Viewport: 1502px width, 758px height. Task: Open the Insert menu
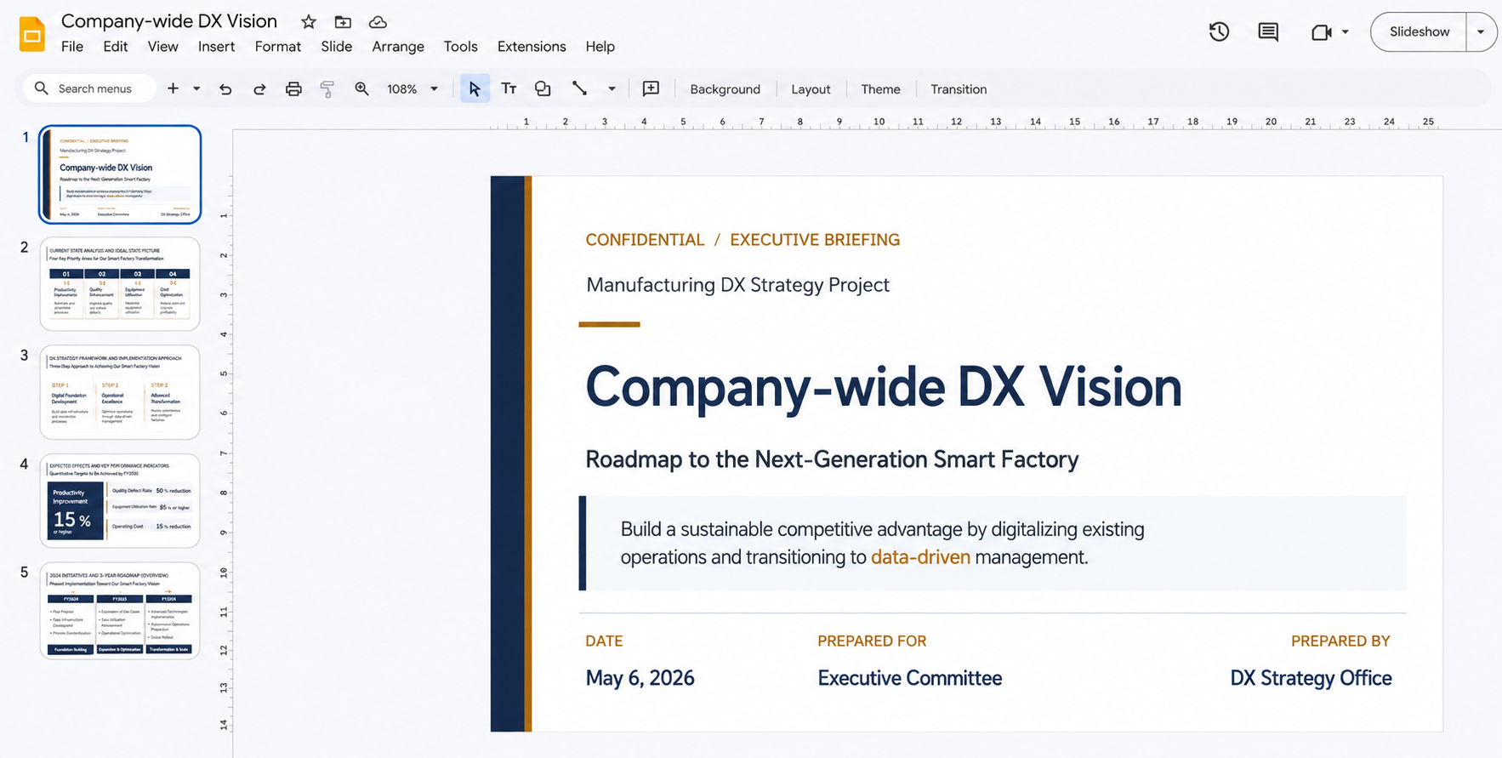(x=216, y=47)
